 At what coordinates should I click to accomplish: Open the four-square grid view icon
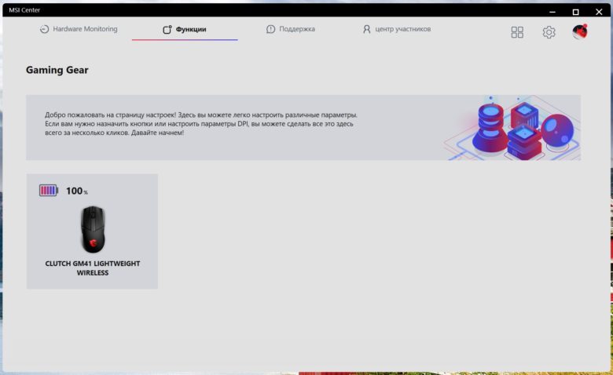[x=517, y=32]
